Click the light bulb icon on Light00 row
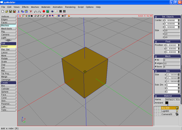The image size is (182, 130). click(177, 111)
